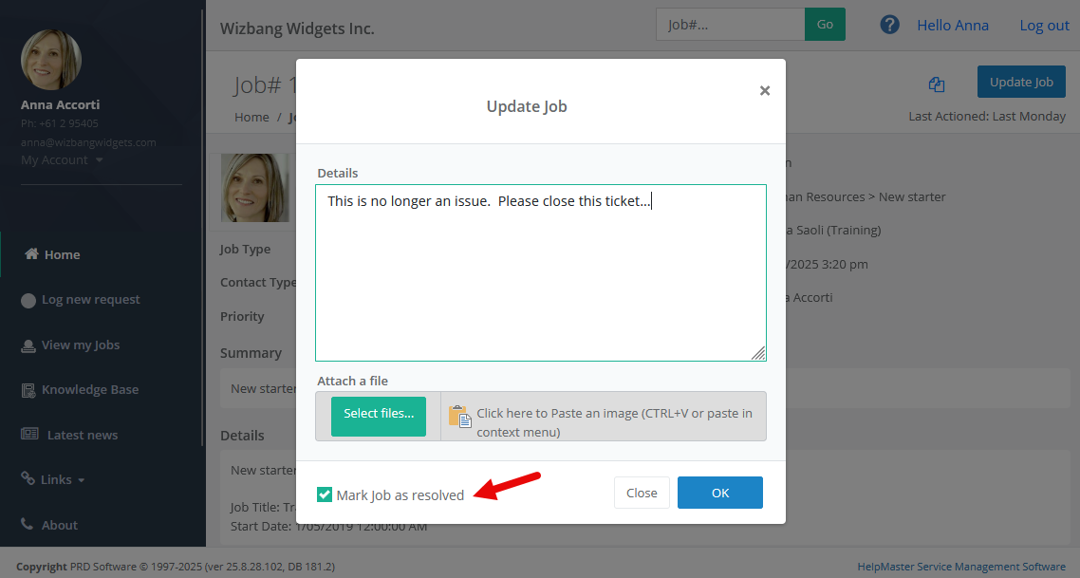This screenshot has width=1080, height=578.
Task: Click inside the Details text area
Action: [540, 270]
